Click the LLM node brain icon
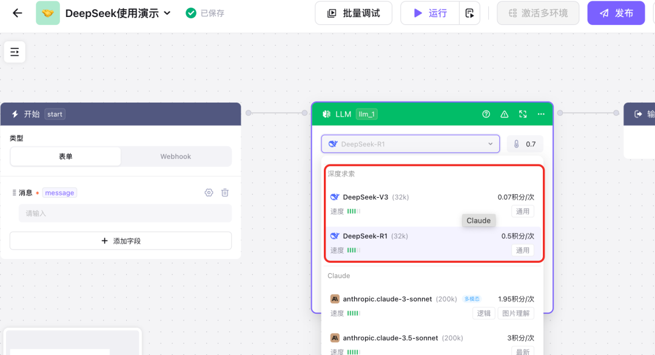This screenshot has width=655, height=355. coord(327,114)
